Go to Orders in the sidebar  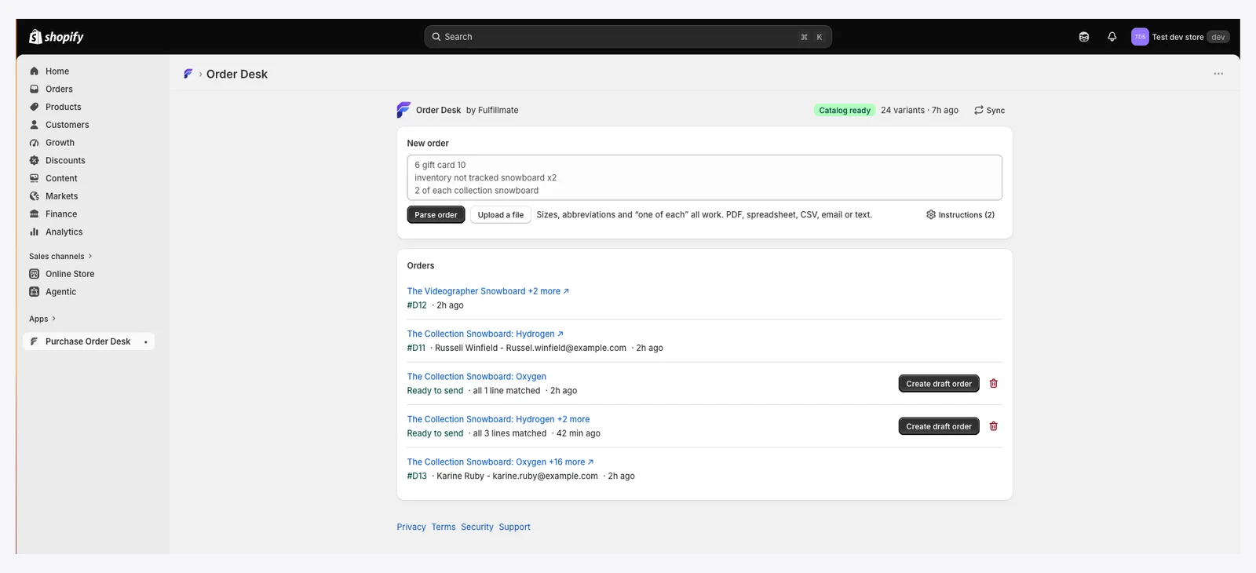pyautogui.click(x=59, y=89)
